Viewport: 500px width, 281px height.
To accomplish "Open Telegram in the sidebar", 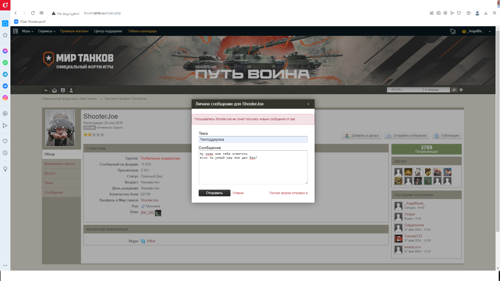I will [x=5, y=74].
